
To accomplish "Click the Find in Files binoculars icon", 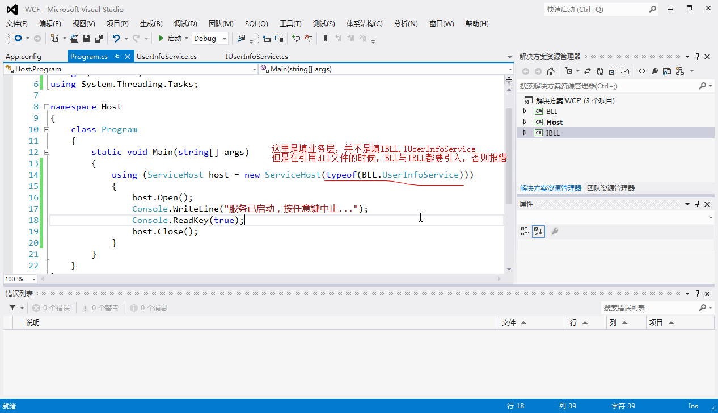I will [x=242, y=38].
